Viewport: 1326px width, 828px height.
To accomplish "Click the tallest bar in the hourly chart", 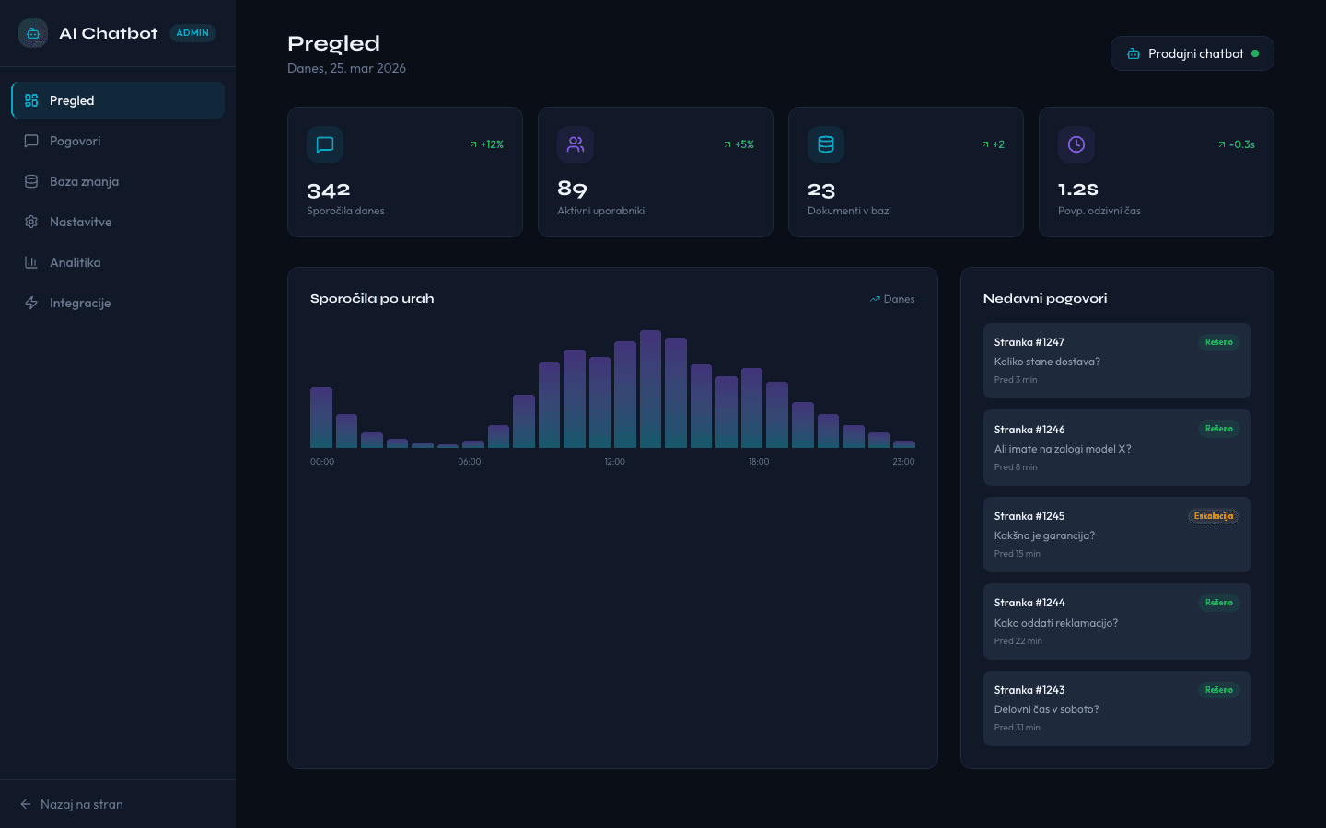I will tap(651, 389).
